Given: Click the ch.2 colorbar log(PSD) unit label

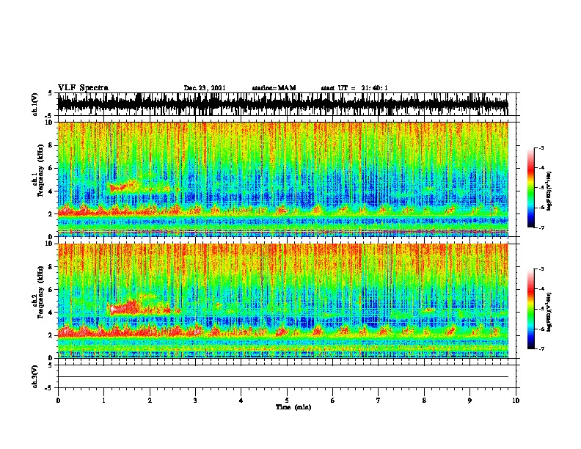Looking at the screenshot, I should [549, 312].
